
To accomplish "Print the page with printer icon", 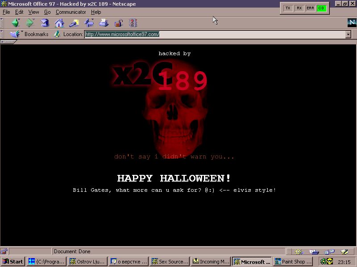I will coord(104,23).
